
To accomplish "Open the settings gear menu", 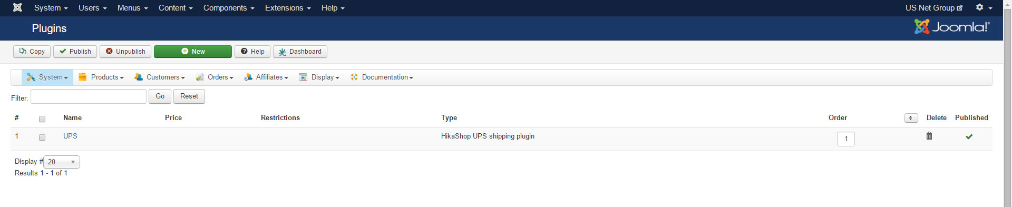I will pos(984,7).
